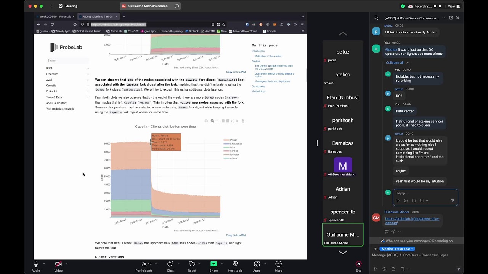This screenshot has height=274, width=488.
Task: Toggle the Chat panel in toolbar
Action: click(170, 266)
